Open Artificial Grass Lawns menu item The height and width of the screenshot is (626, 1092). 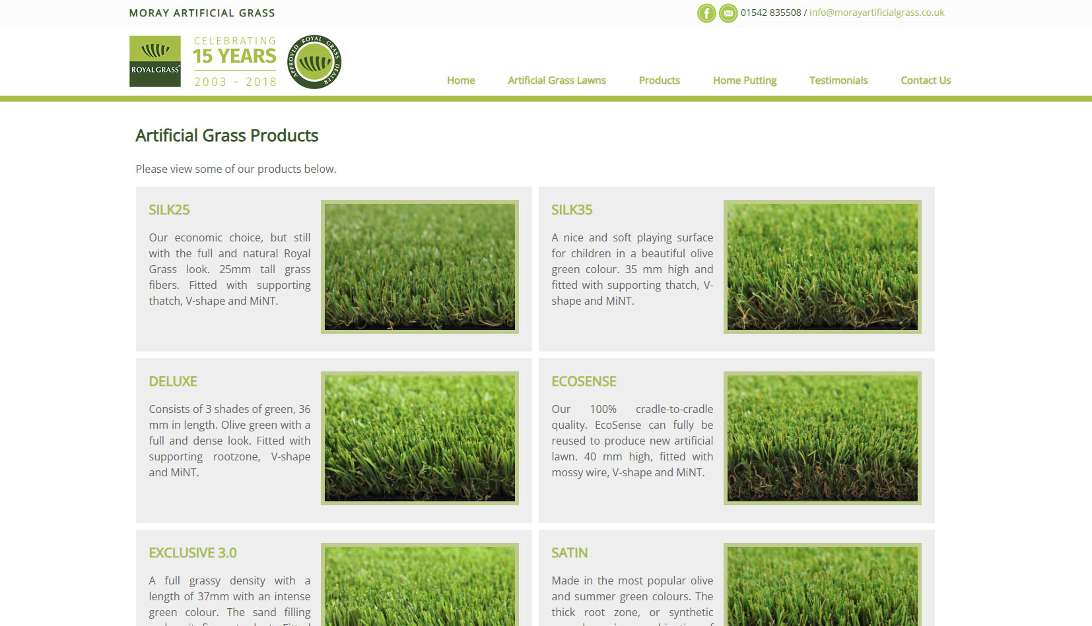click(x=557, y=80)
